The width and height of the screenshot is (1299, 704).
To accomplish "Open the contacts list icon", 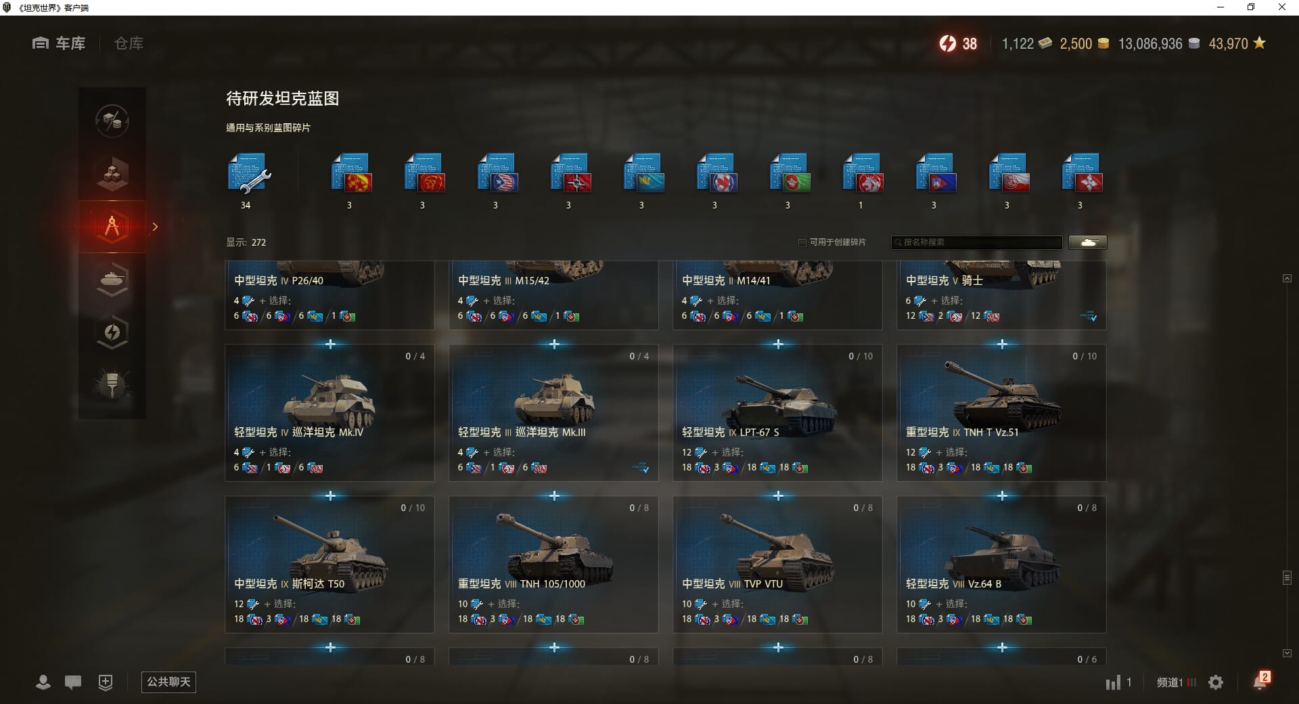I will pyautogui.click(x=43, y=682).
